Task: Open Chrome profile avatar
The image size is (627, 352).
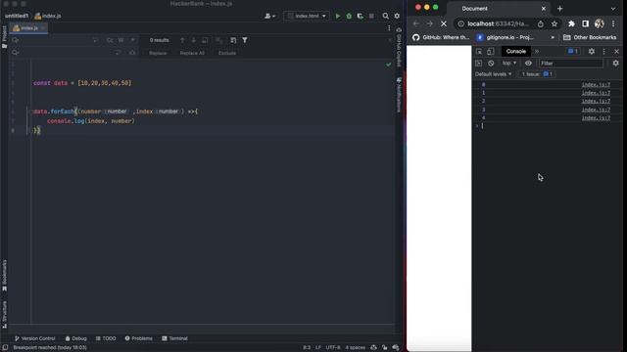Action: point(599,23)
